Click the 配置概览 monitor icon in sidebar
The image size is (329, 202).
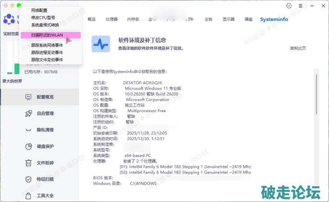29,97
